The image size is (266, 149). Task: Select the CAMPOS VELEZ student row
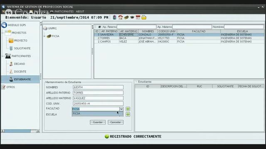coord(179,41)
